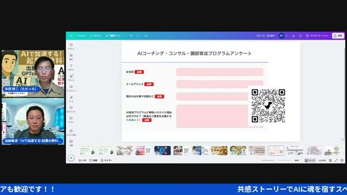This screenshot has height=195, width=347.
Task: Open the メモ notes button
Action: click(x=82, y=160)
